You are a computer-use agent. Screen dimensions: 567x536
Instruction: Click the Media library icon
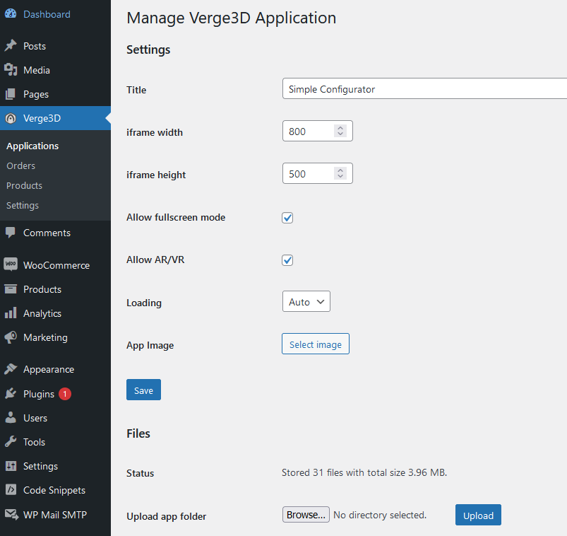coord(11,69)
